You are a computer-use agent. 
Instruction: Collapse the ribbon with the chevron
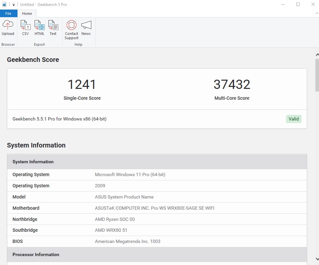pos(317,13)
